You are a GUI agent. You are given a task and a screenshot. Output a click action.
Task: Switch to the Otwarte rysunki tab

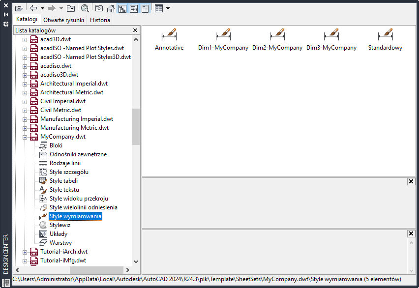(63, 20)
